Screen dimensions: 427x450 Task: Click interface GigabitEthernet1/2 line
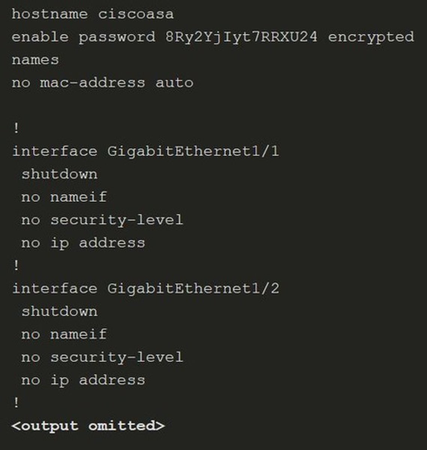click(146, 288)
